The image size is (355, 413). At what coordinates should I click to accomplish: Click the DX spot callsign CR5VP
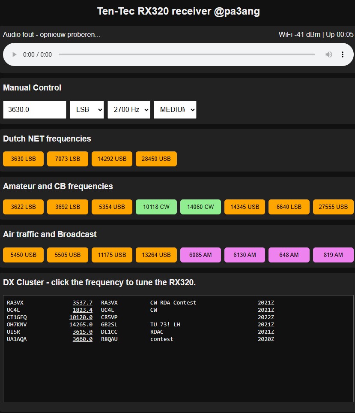pyautogui.click(x=109, y=317)
